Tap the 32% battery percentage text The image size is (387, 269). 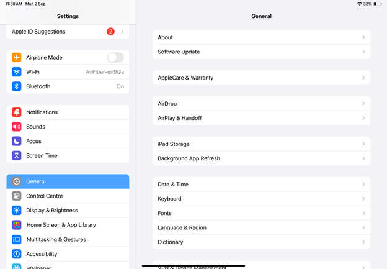click(x=368, y=4)
